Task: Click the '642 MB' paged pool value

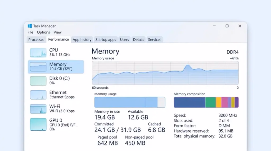Action: (x=107, y=143)
